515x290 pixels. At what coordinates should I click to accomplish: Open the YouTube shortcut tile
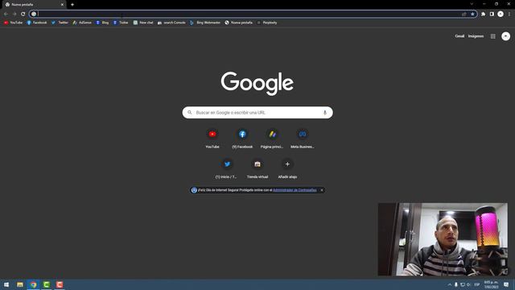tap(212, 139)
